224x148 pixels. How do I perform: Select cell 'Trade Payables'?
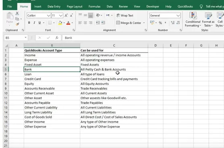pyautogui.click(x=114, y=103)
